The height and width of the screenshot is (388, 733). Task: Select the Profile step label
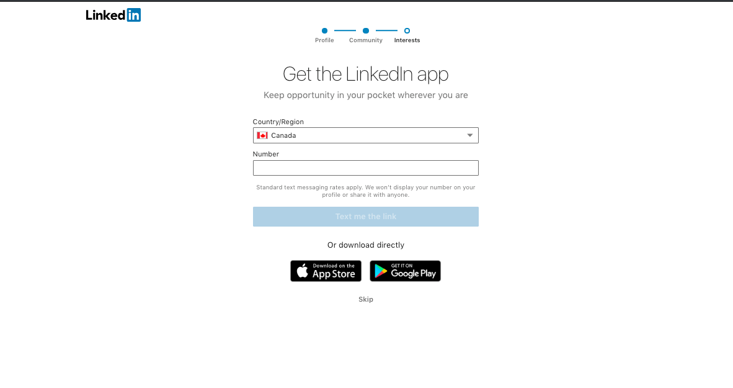coord(324,40)
